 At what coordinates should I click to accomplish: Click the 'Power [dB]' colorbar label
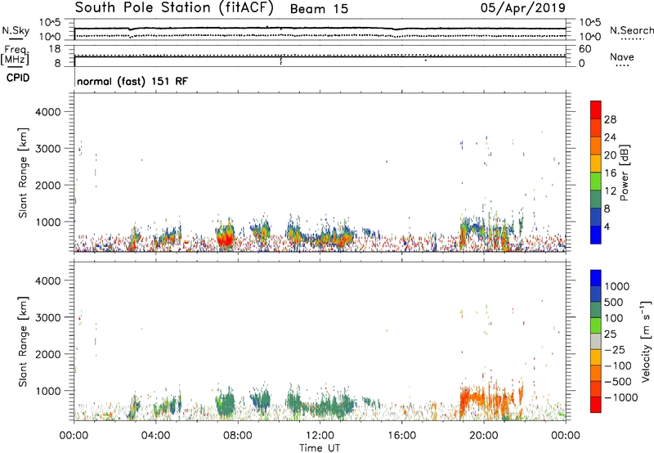pos(624,173)
